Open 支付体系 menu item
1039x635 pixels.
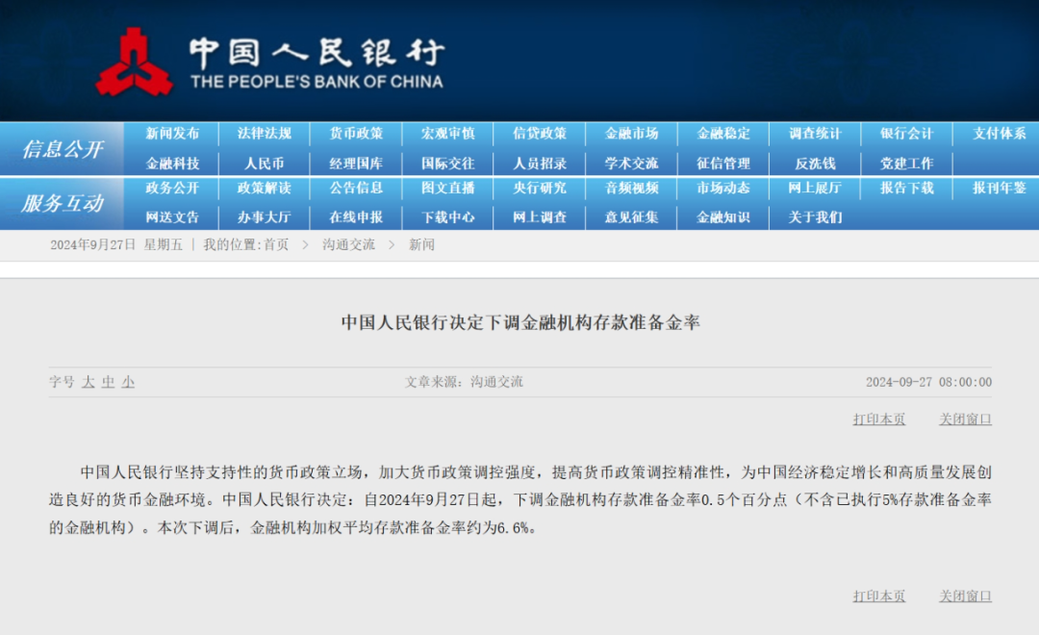(999, 133)
